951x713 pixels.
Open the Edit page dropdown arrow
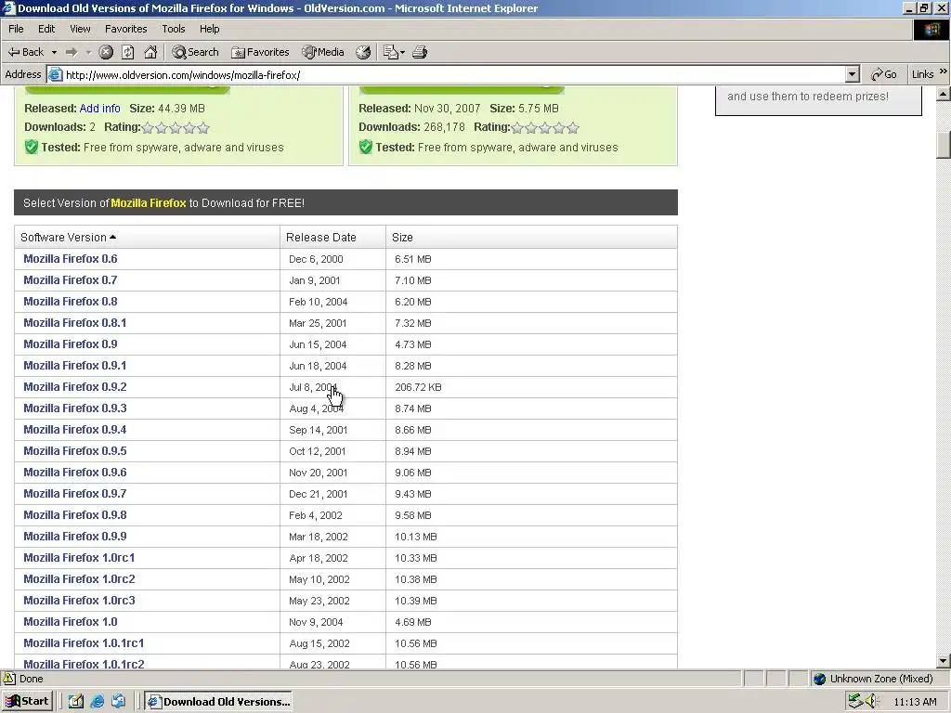pyautogui.click(x=402, y=52)
